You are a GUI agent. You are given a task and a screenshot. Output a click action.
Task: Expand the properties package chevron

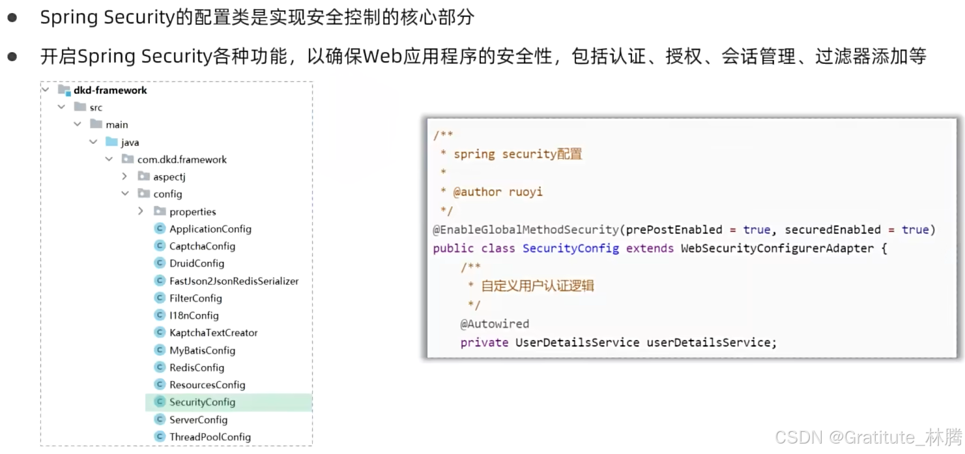pyautogui.click(x=141, y=211)
